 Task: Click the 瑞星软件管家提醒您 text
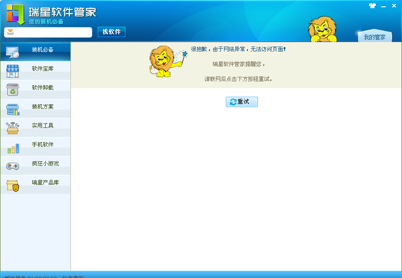[x=238, y=64]
